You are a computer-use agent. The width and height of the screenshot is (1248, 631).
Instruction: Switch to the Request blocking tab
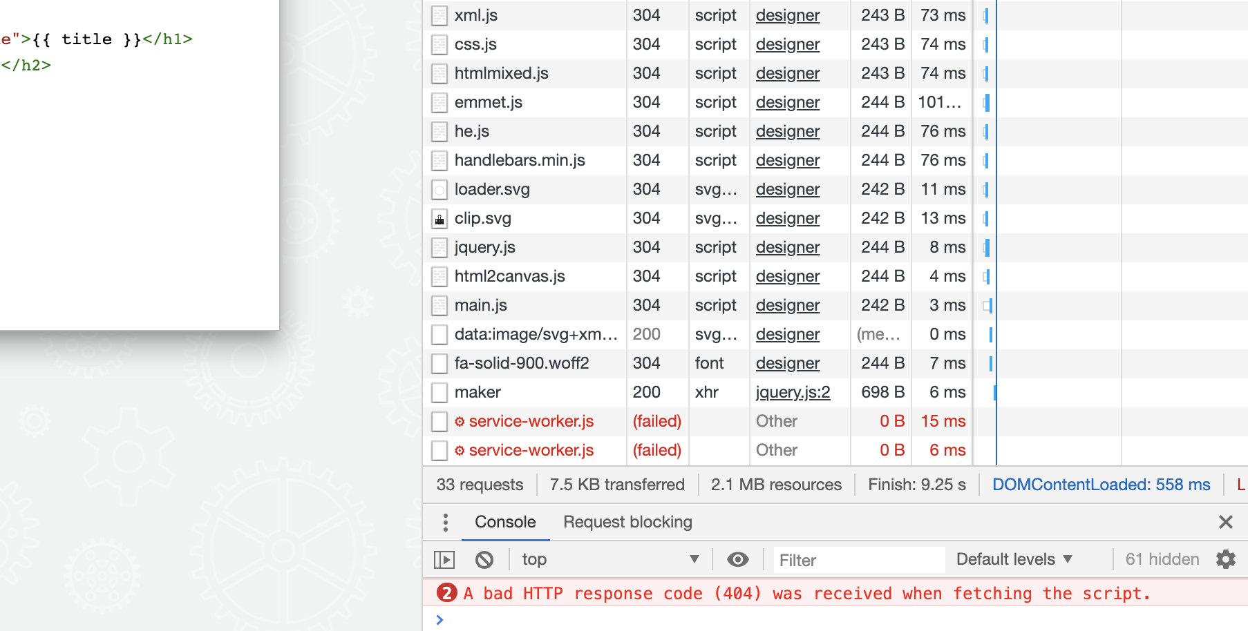point(627,523)
